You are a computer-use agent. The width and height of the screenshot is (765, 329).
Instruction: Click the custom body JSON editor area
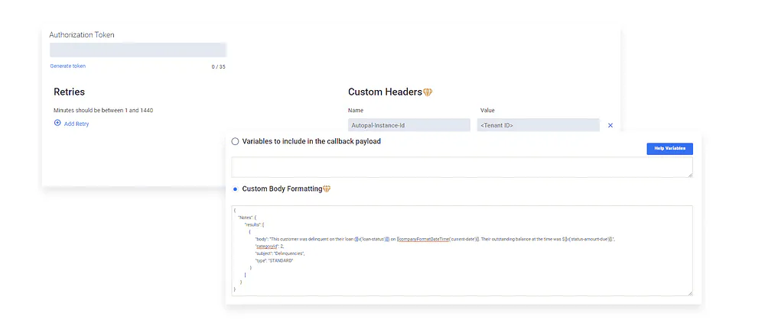(x=462, y=250)
